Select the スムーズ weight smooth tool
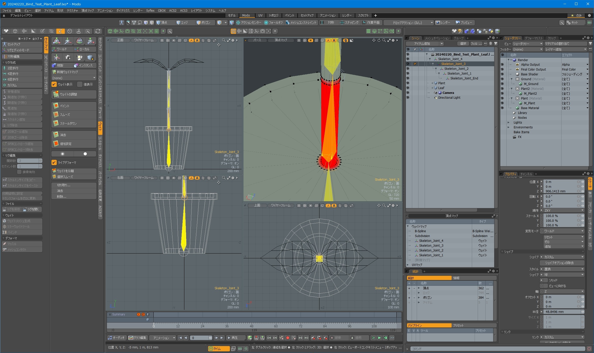This screenshot has width=594, height=353. click(74, 114)
